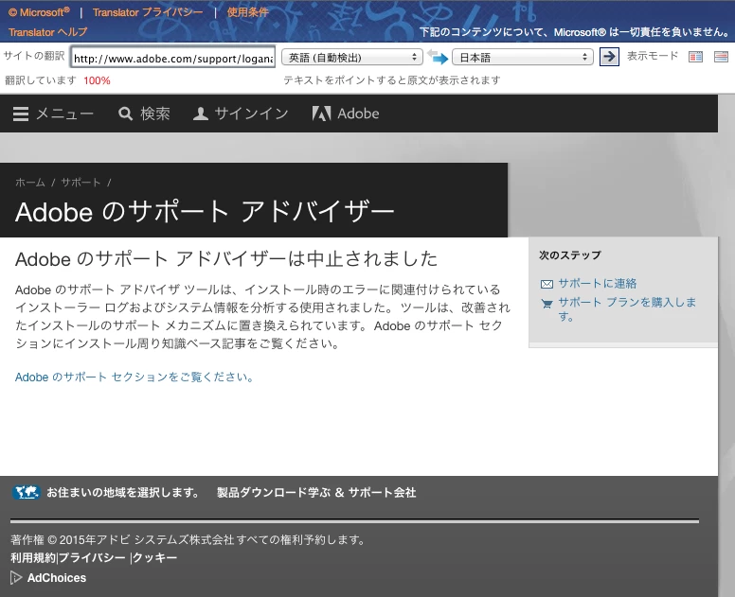Image resolution: width=735 pixels, height=597 pixels.
Task: Click the サインイン person icon
Action: (201, 114)
